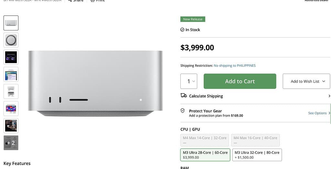The height and width of the screenshot is (169, 331).
Task: Choose M3 Ultra 32-Core | 80-Core option
Action: 257,155
